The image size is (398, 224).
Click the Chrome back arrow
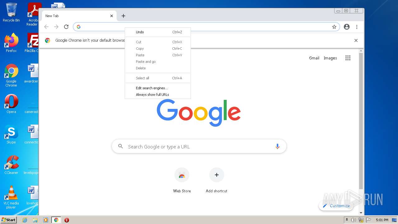[46, 27]
